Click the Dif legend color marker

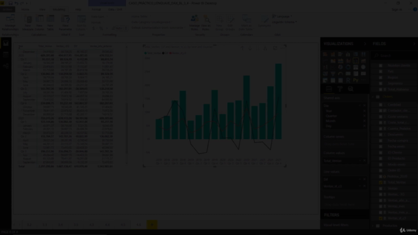163,53
